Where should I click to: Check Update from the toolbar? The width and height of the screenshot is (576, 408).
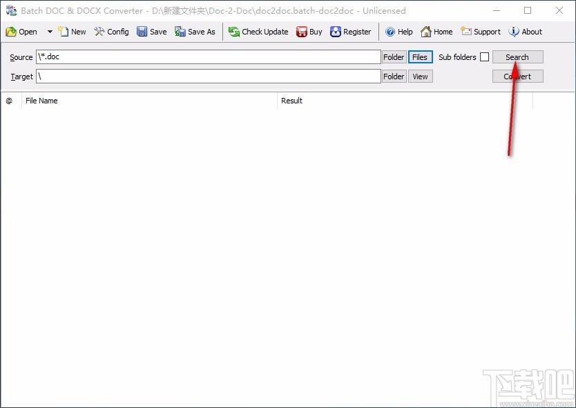click(258, 32)
